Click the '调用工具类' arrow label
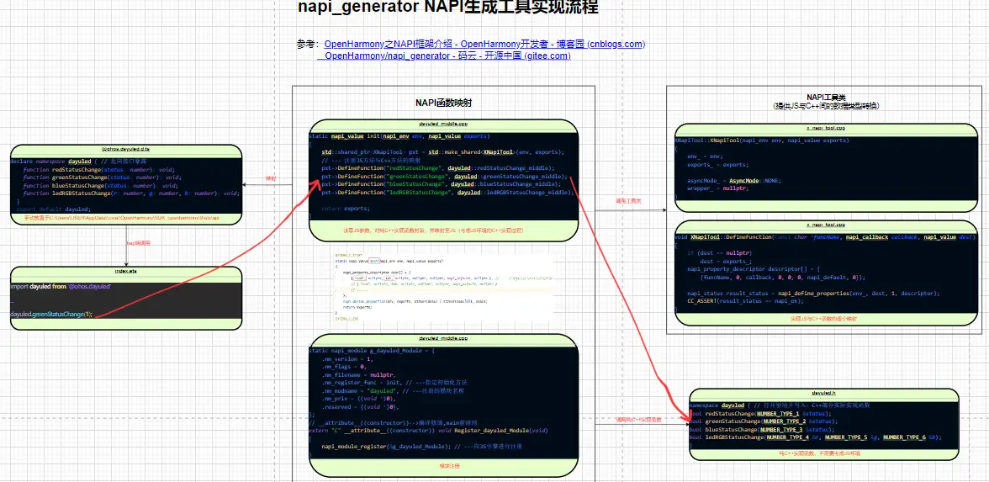This screenshot has width=989, height=482. [627, 201]
